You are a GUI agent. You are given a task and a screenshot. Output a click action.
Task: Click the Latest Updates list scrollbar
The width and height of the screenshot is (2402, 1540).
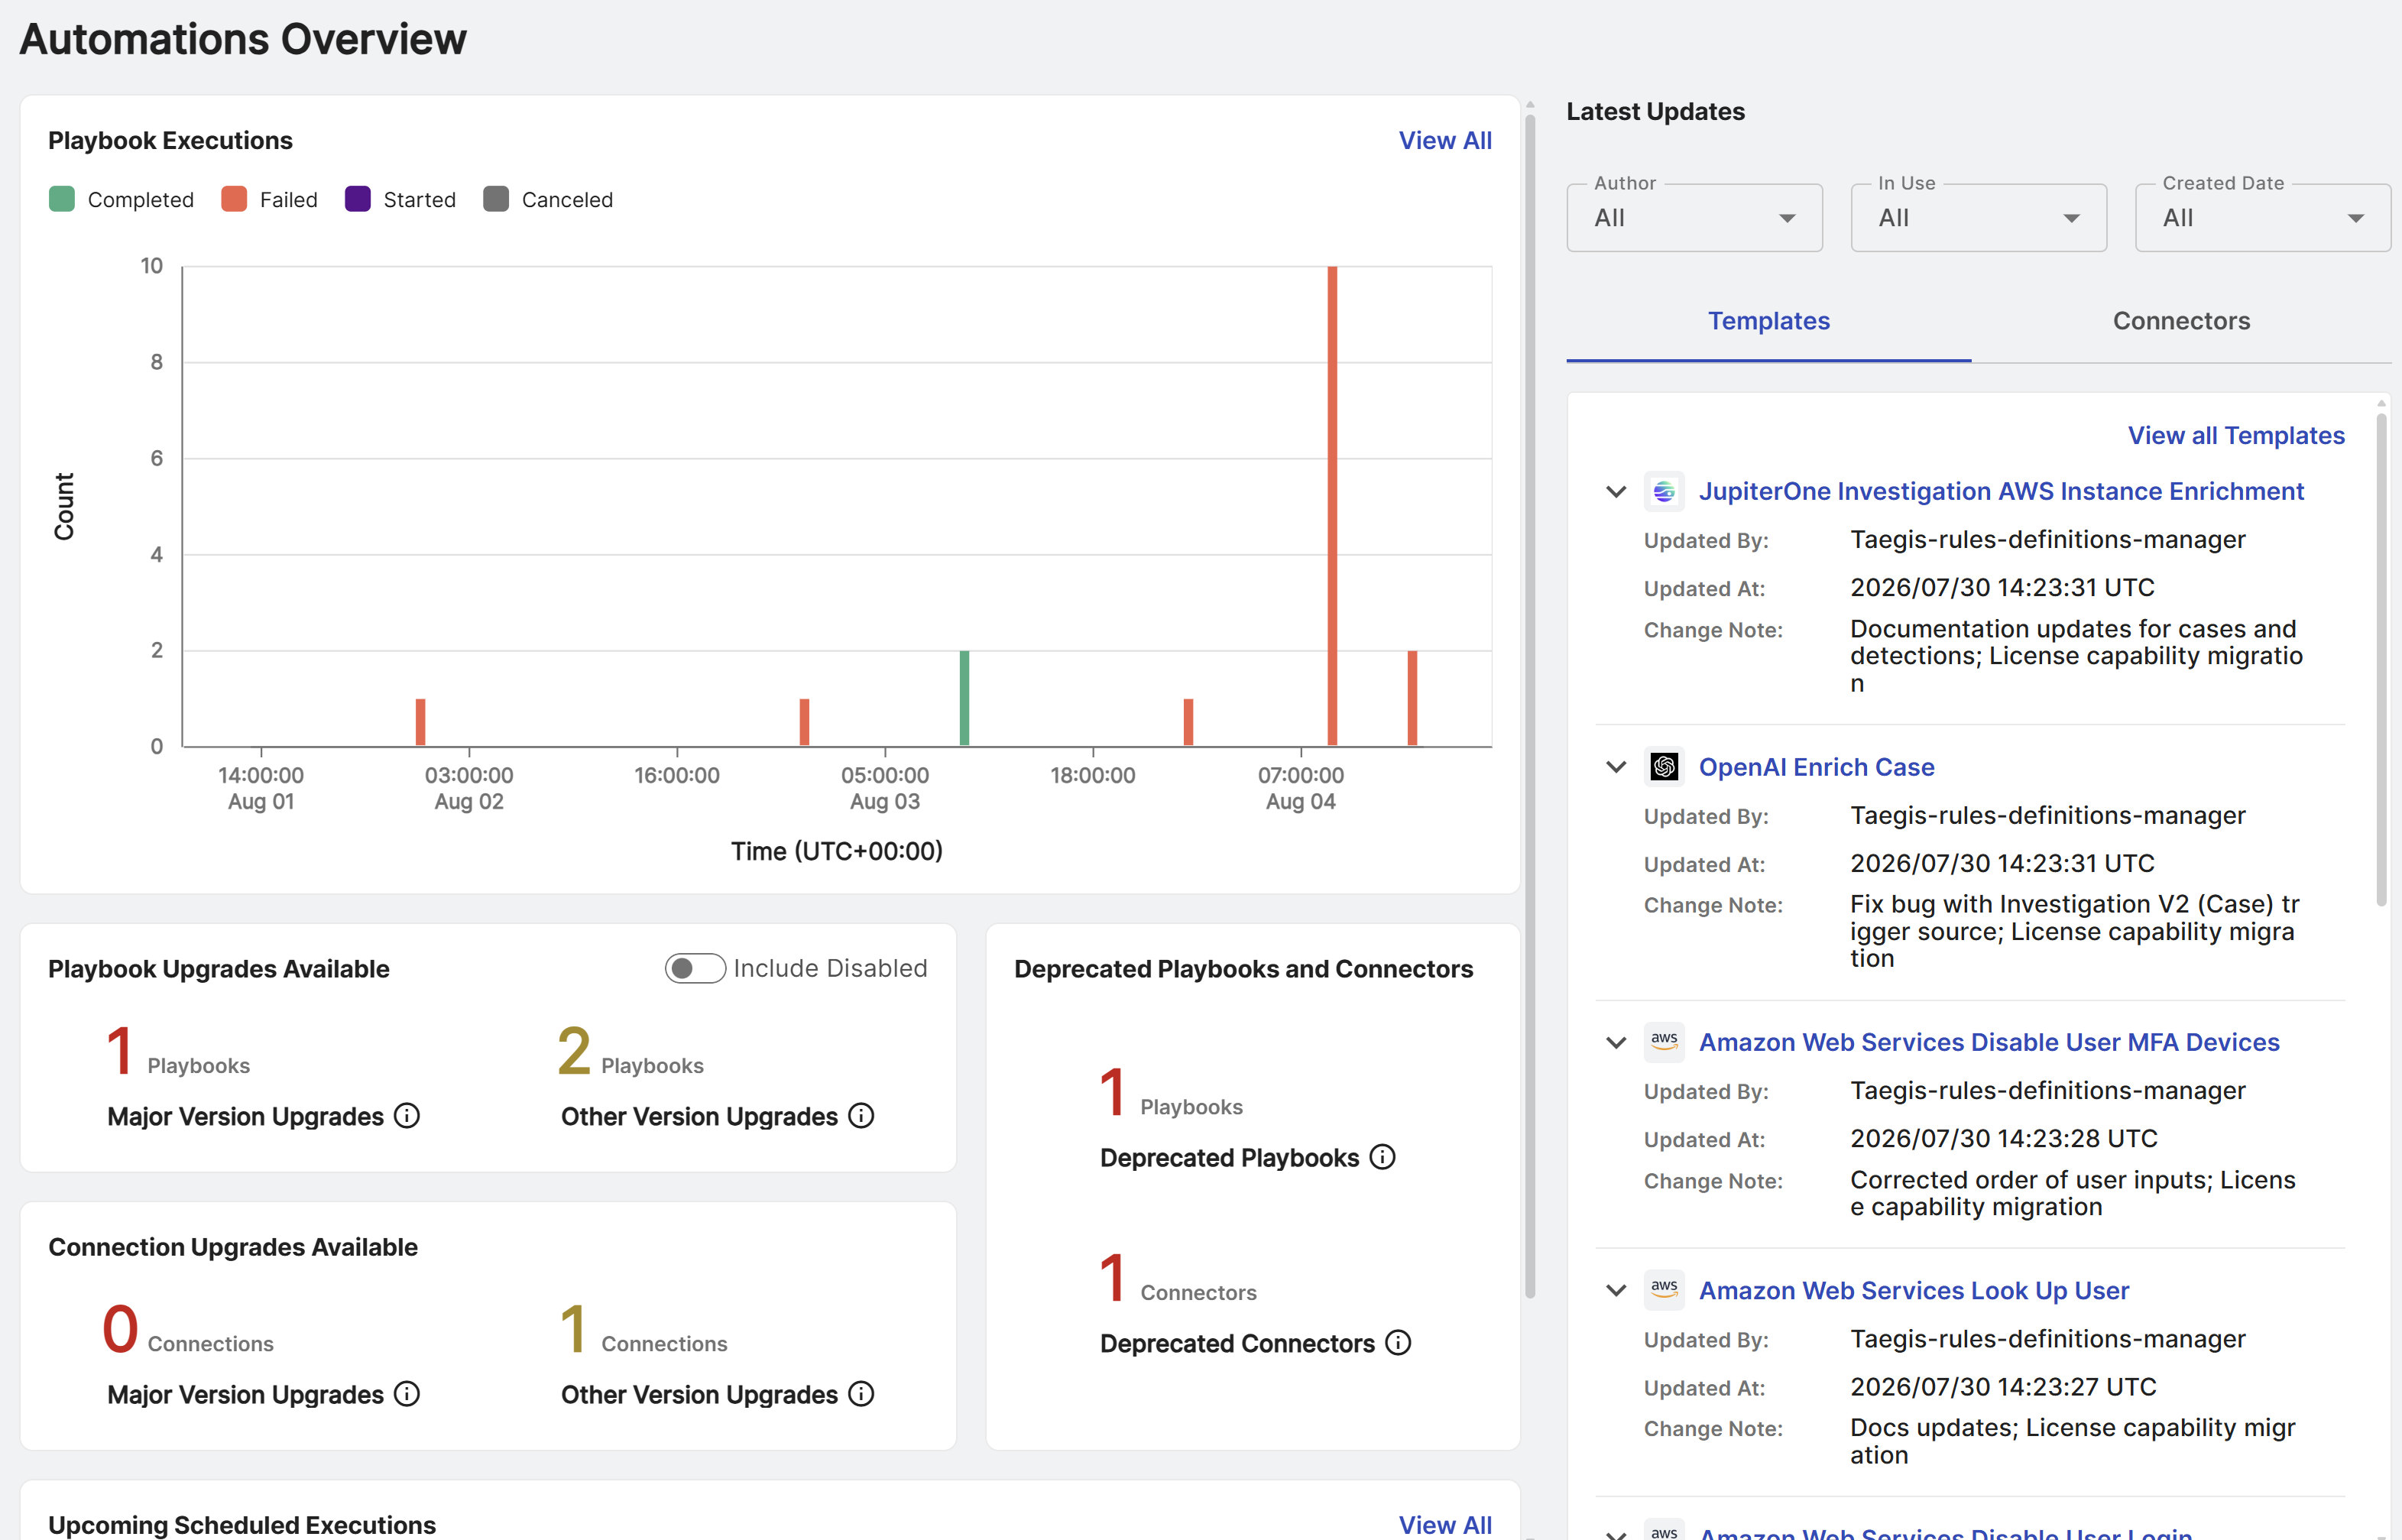[2381, 659]
